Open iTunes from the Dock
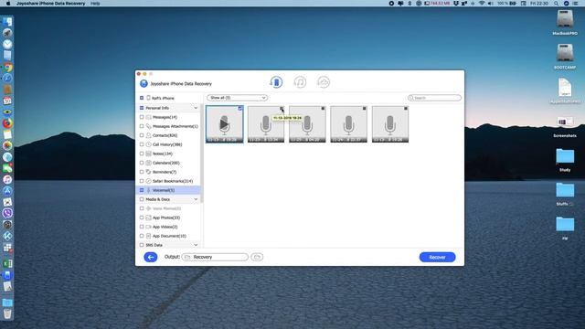585x329 pixels. pos(7,179)
